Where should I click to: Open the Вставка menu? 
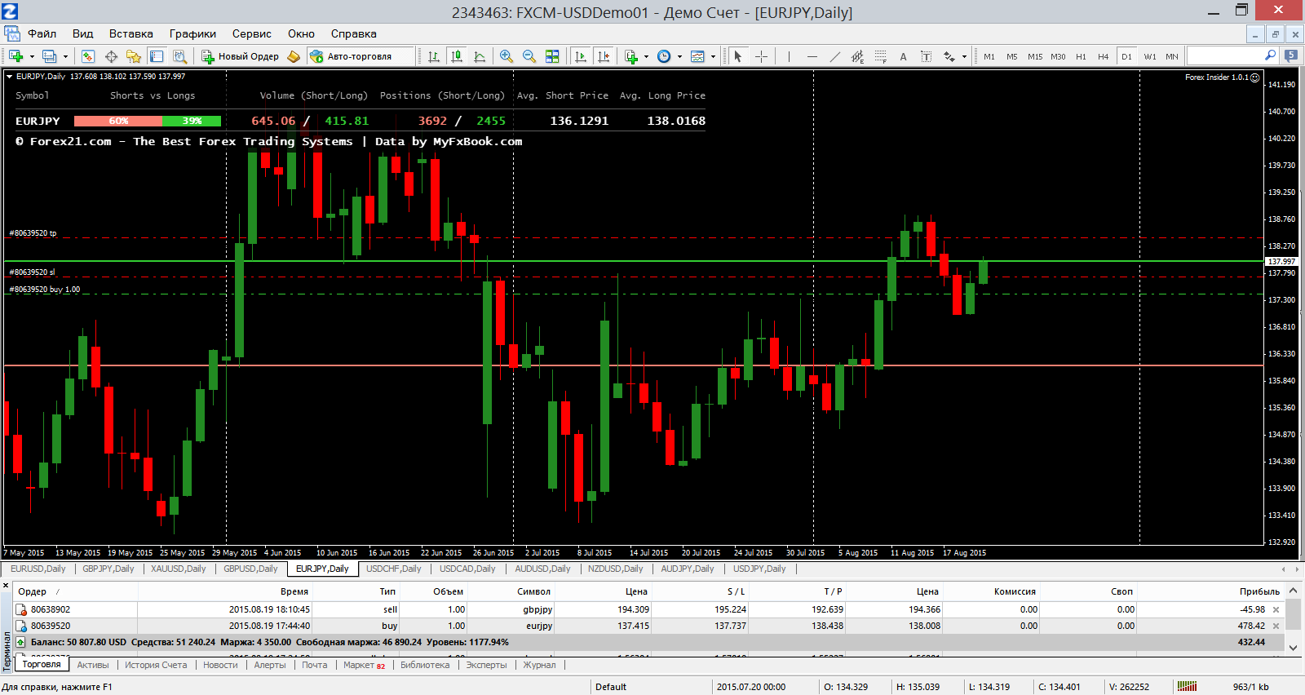point(130,33)
